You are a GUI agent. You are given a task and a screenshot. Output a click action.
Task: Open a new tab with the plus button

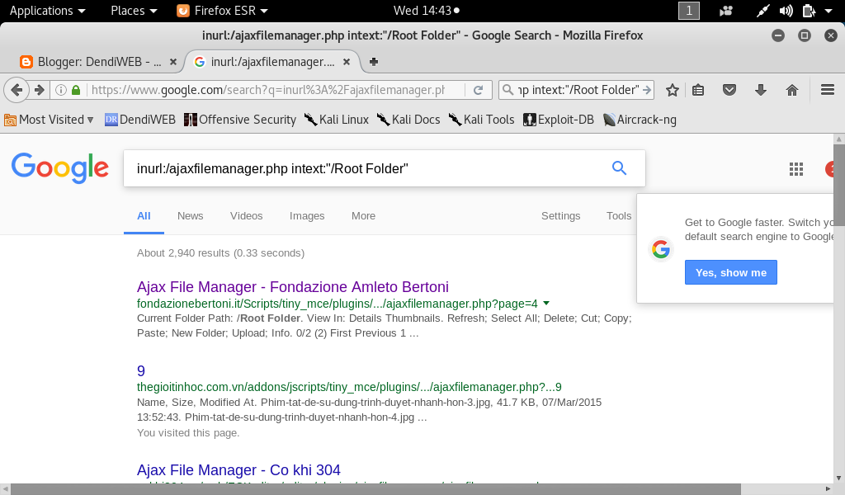pos(374,62)
